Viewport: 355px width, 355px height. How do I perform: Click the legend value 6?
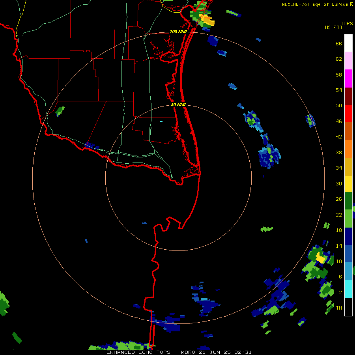tap(340, 277)
